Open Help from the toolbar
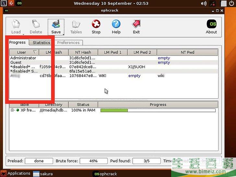The width and height of the screenshot is (236, 177). [x=116, y=24]
